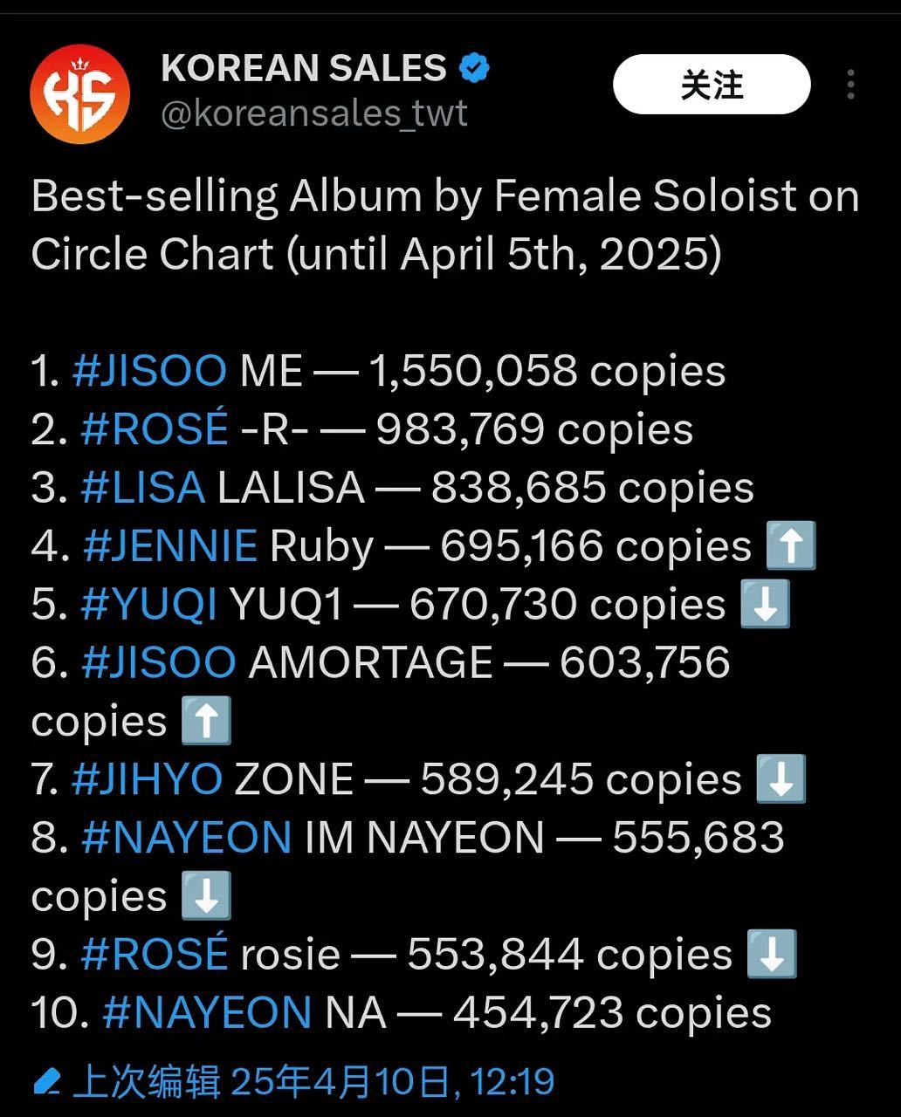Open the three-dot more options menu
This screenshot has height=1117, width=901.
850,85
